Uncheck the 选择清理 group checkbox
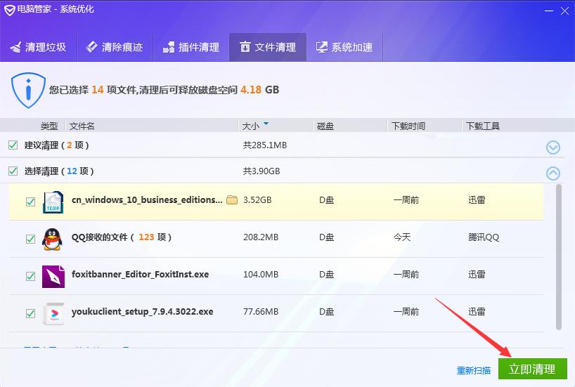Screen dimensions: 575x387 click(x=13, y=171)
